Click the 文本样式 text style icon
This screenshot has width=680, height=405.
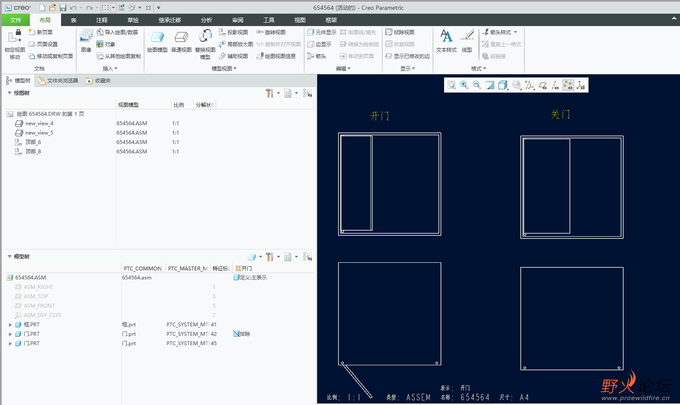tap(447, 41)
